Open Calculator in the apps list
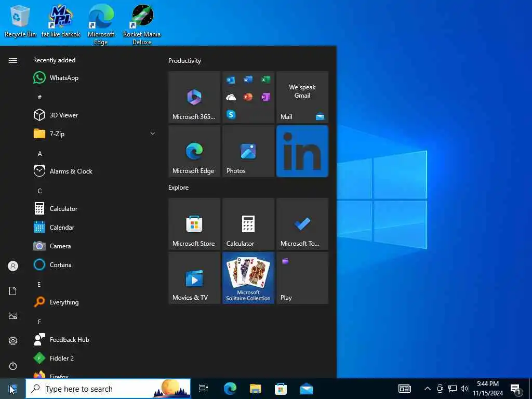Image resolution: width=532 pixels, height=399 pixels. pos(95,208)
